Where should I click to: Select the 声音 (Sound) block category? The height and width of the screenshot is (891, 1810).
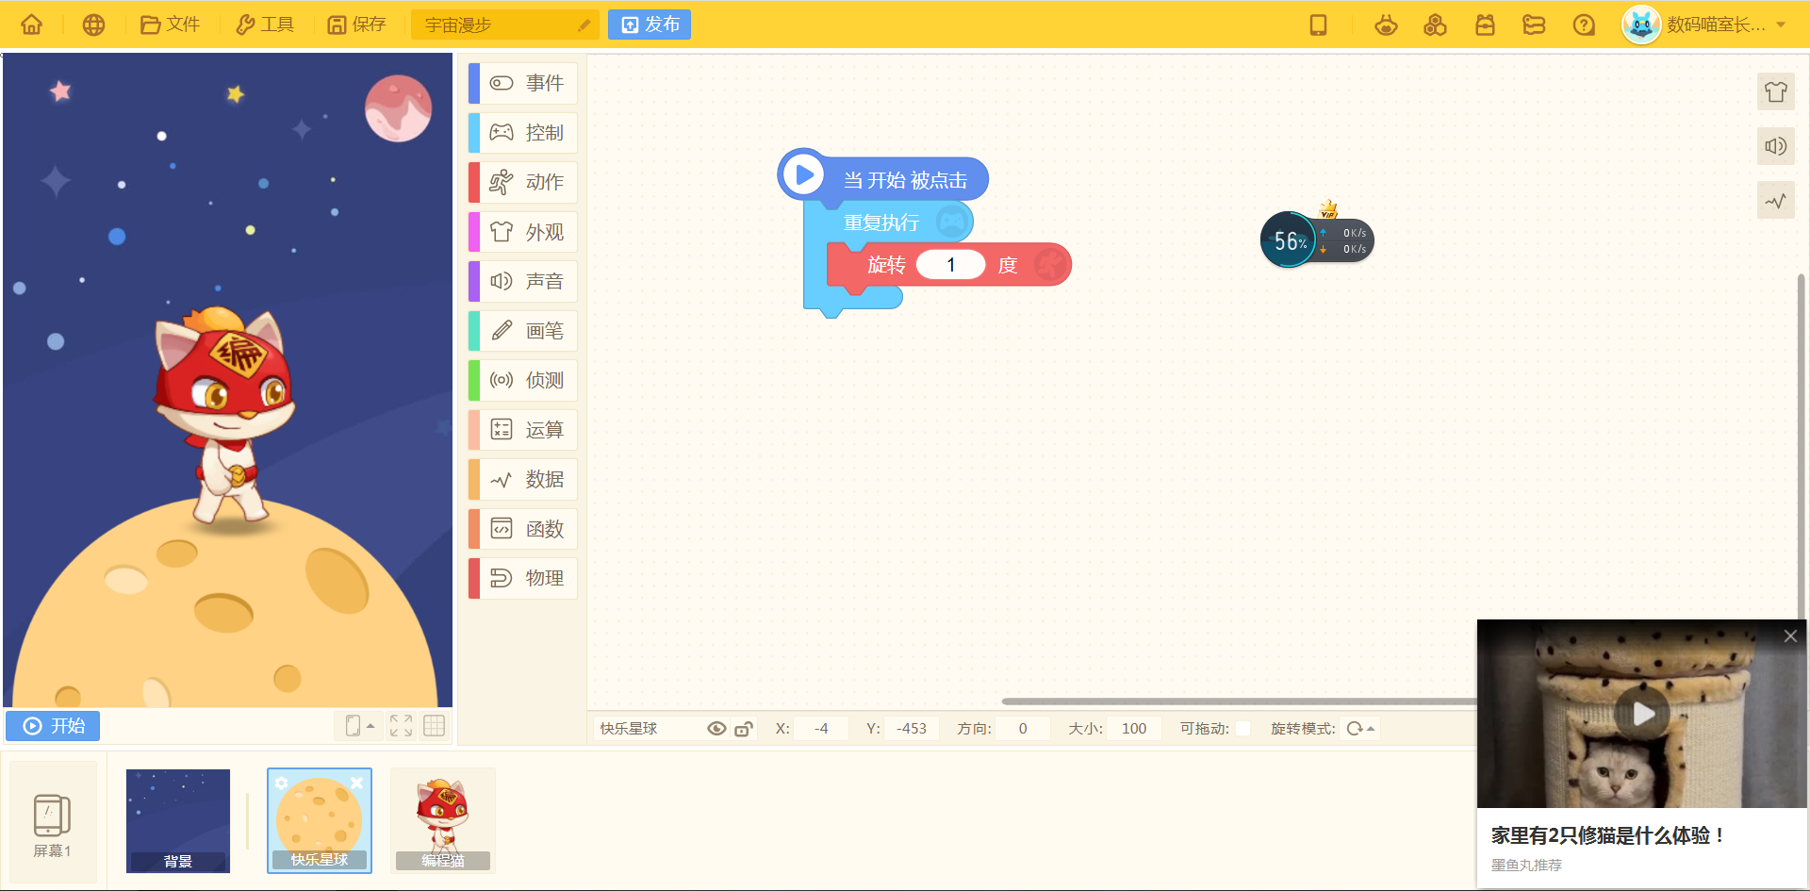coord(523,281)
